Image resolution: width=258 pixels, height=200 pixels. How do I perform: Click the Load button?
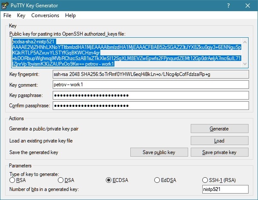(x=219, y=140)
